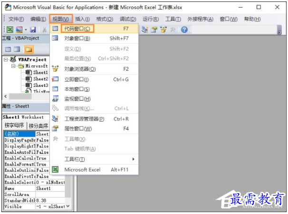Open the Insert UserForm dropdown arrow
This screenshot has width=288, height=214.
(x=26, y=30)
